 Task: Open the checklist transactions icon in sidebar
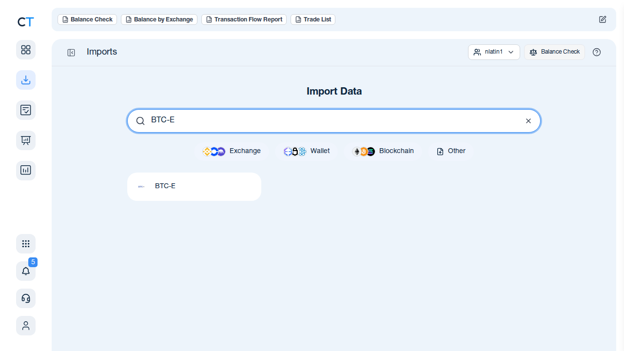[26, 110]
